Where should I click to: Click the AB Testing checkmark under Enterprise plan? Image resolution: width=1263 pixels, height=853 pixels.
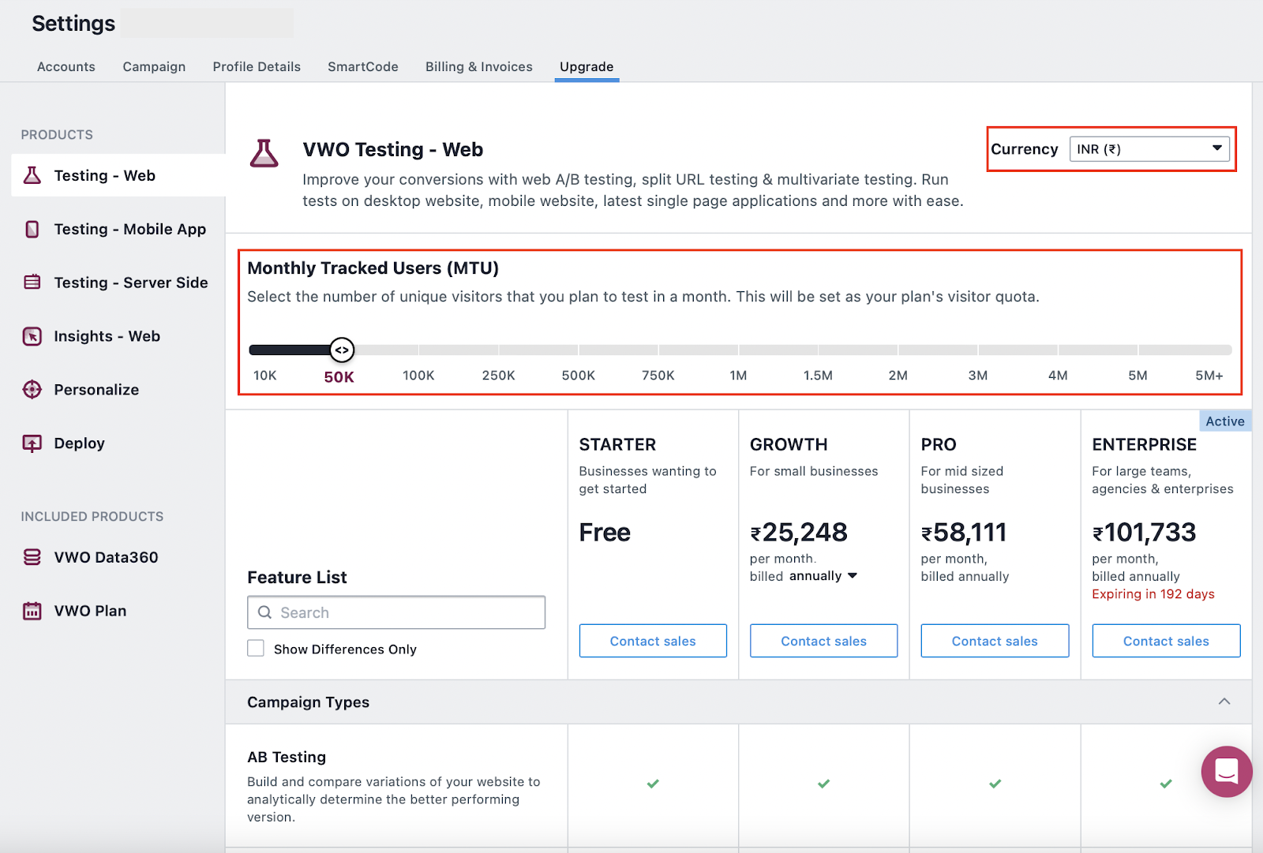pyautogui.click(x=1166, y=784)
